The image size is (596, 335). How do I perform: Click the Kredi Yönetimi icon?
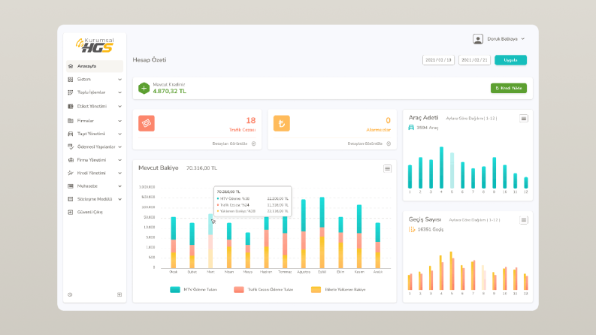click(x=71, y=173)
